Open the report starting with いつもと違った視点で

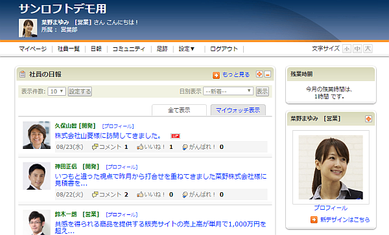point(161,180)
